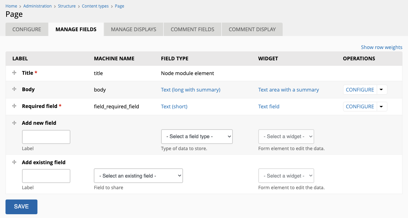Image resolution: width=408 pixels, height=218 pixels.
Task: Open the 'Text (long with summary)' field type link
Action: coord(191,89)
